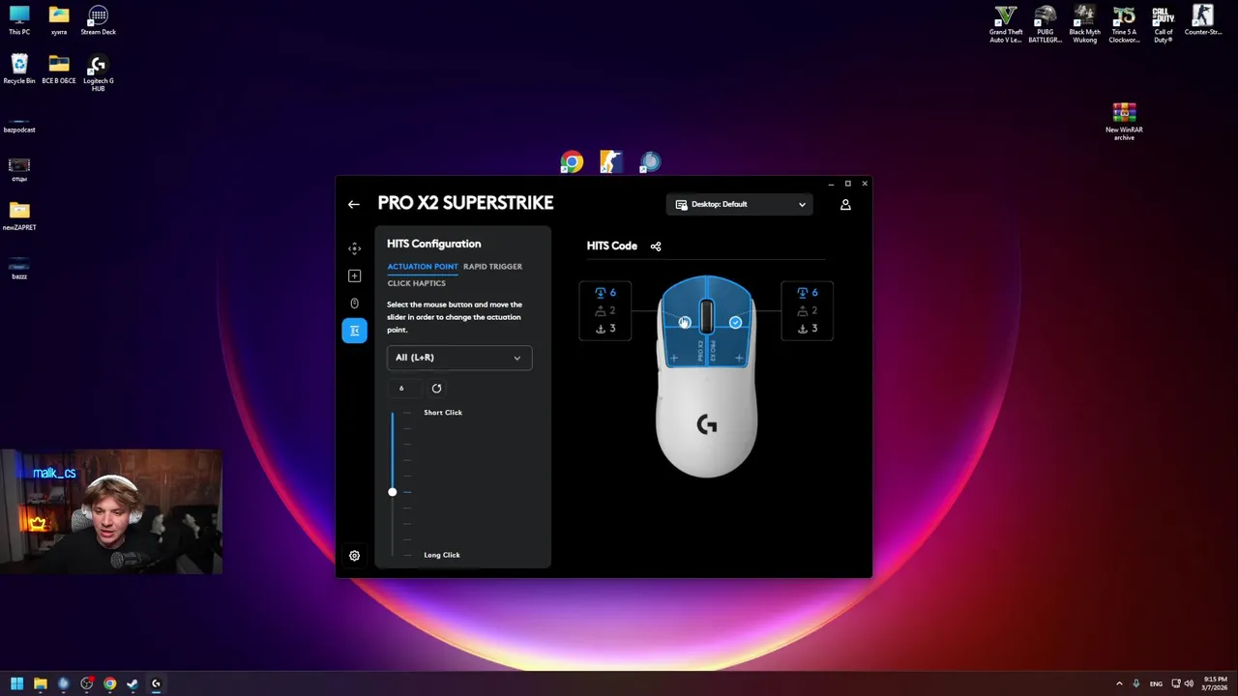The image size is (1238, 696).
Task: Click the HITS Configuration heading
Action: (433, 244)
